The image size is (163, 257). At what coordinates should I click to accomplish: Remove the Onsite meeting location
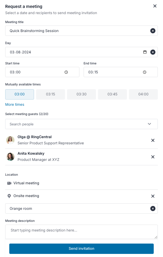click(153, 196)
